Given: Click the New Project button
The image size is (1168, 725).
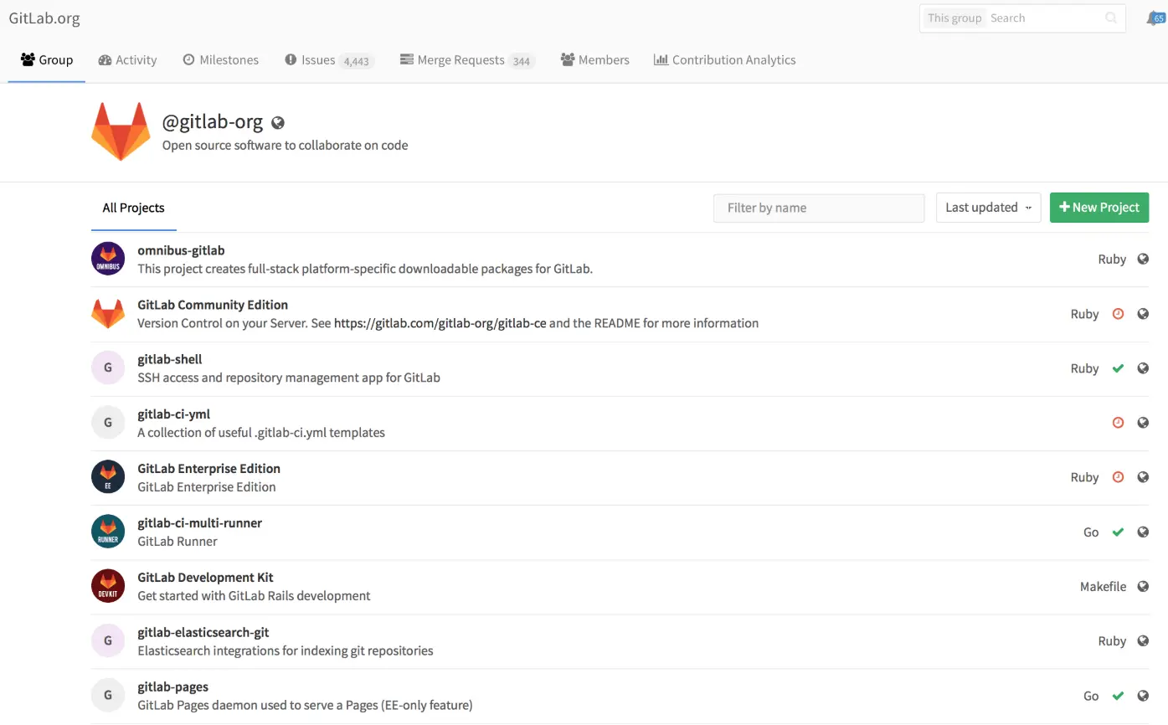Looking at the screenshot, I should pos(1099,208).
